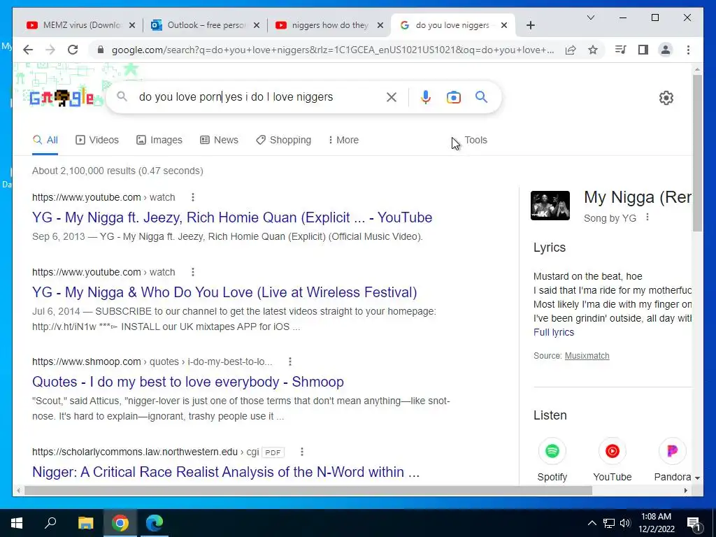Open the Shmoop Quotes result link
The image size is (716, 537).
187,382
